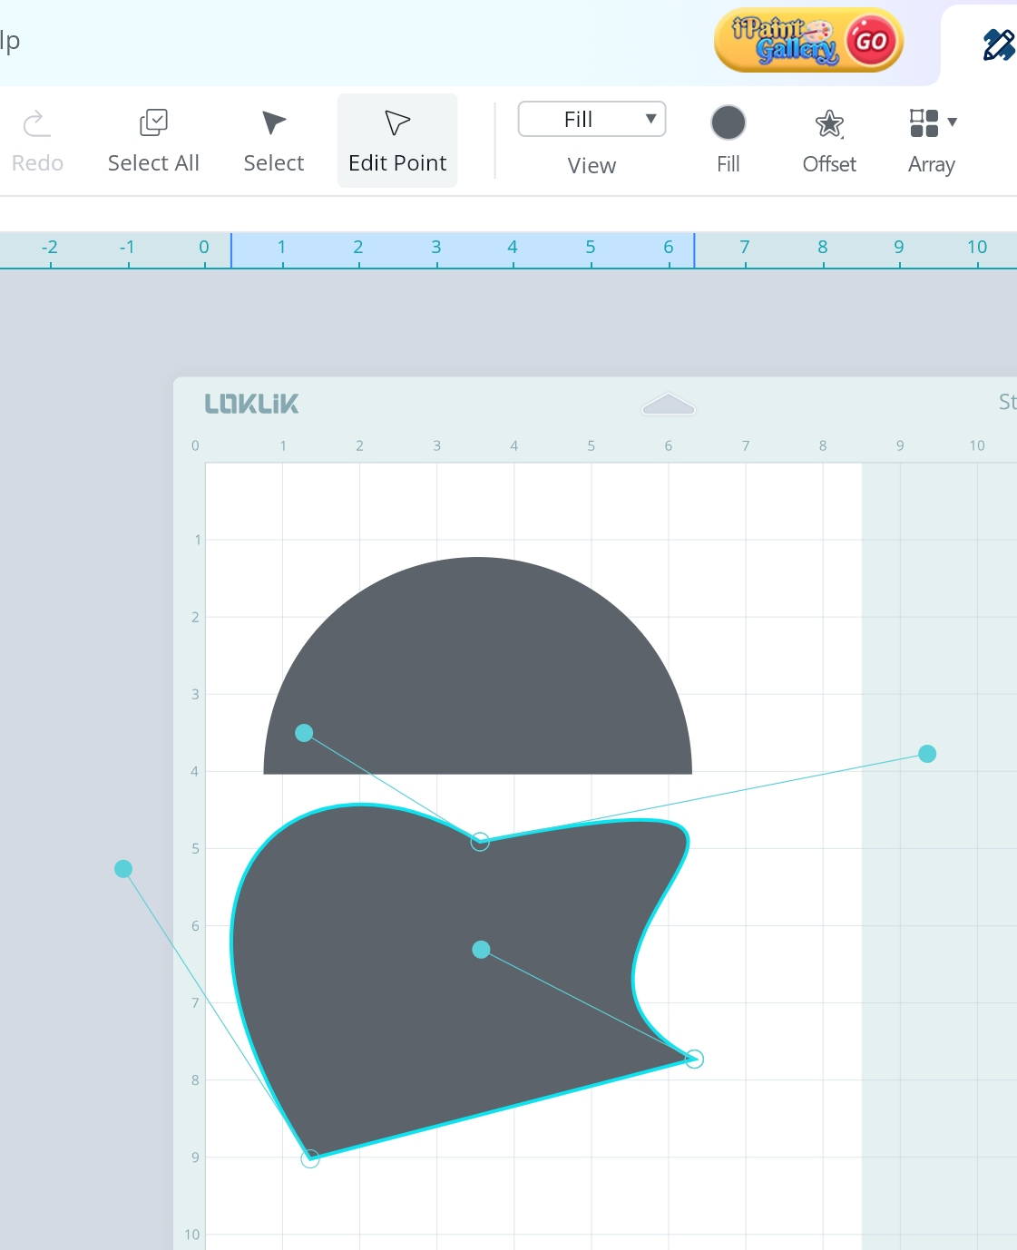Select the bottom-left anchor point of the shape
This screenshot has width=1017, height=1250.
310,1158
